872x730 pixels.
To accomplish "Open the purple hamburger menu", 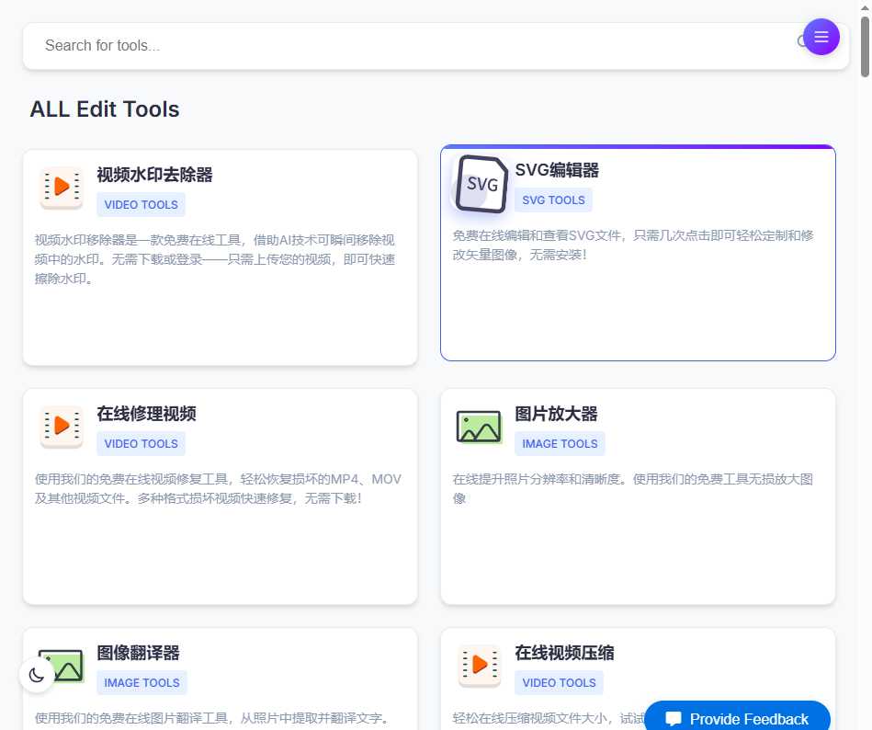I will [x=821, y=37].
